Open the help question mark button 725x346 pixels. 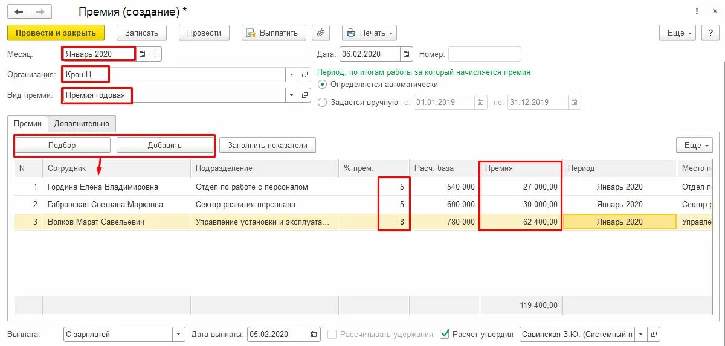point(710,33)
